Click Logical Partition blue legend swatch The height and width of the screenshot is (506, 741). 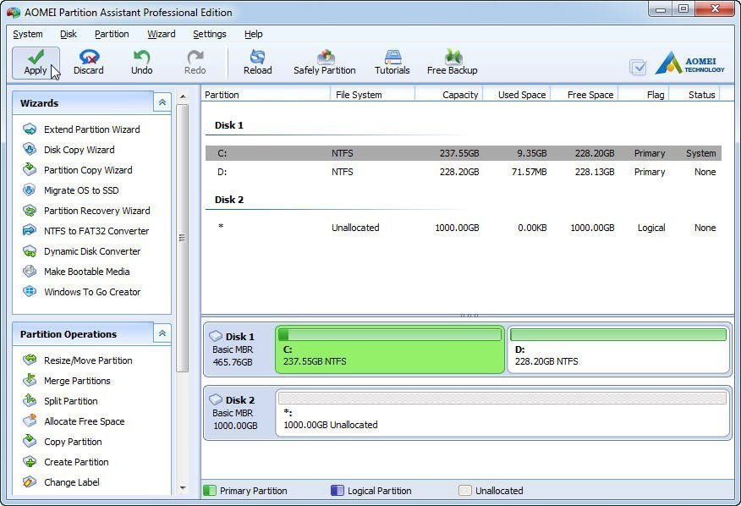click(x=338, y=491)
